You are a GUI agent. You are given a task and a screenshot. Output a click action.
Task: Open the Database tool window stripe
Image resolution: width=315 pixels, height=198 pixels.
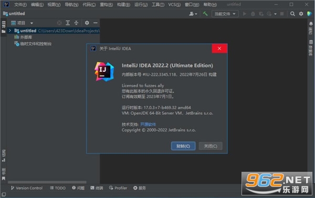(x=311, y=48)
